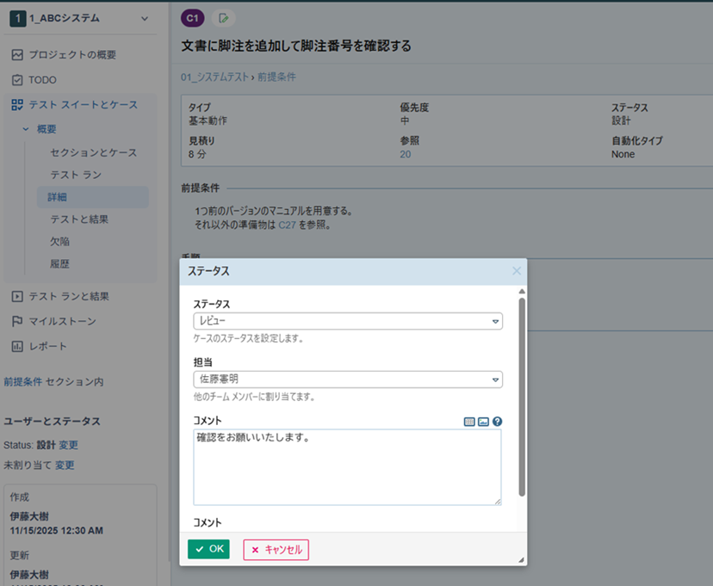Click the insert image icon above コメント
The width and height of the screenshot is (713, 586).
(483, 422)
